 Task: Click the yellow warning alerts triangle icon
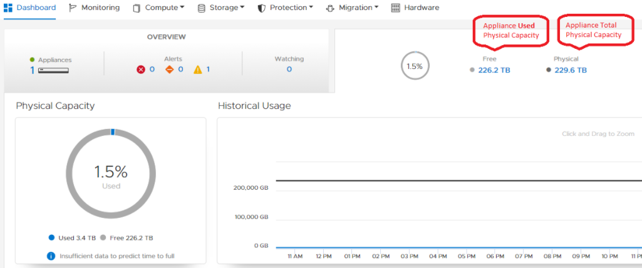(x=198, y=70)
